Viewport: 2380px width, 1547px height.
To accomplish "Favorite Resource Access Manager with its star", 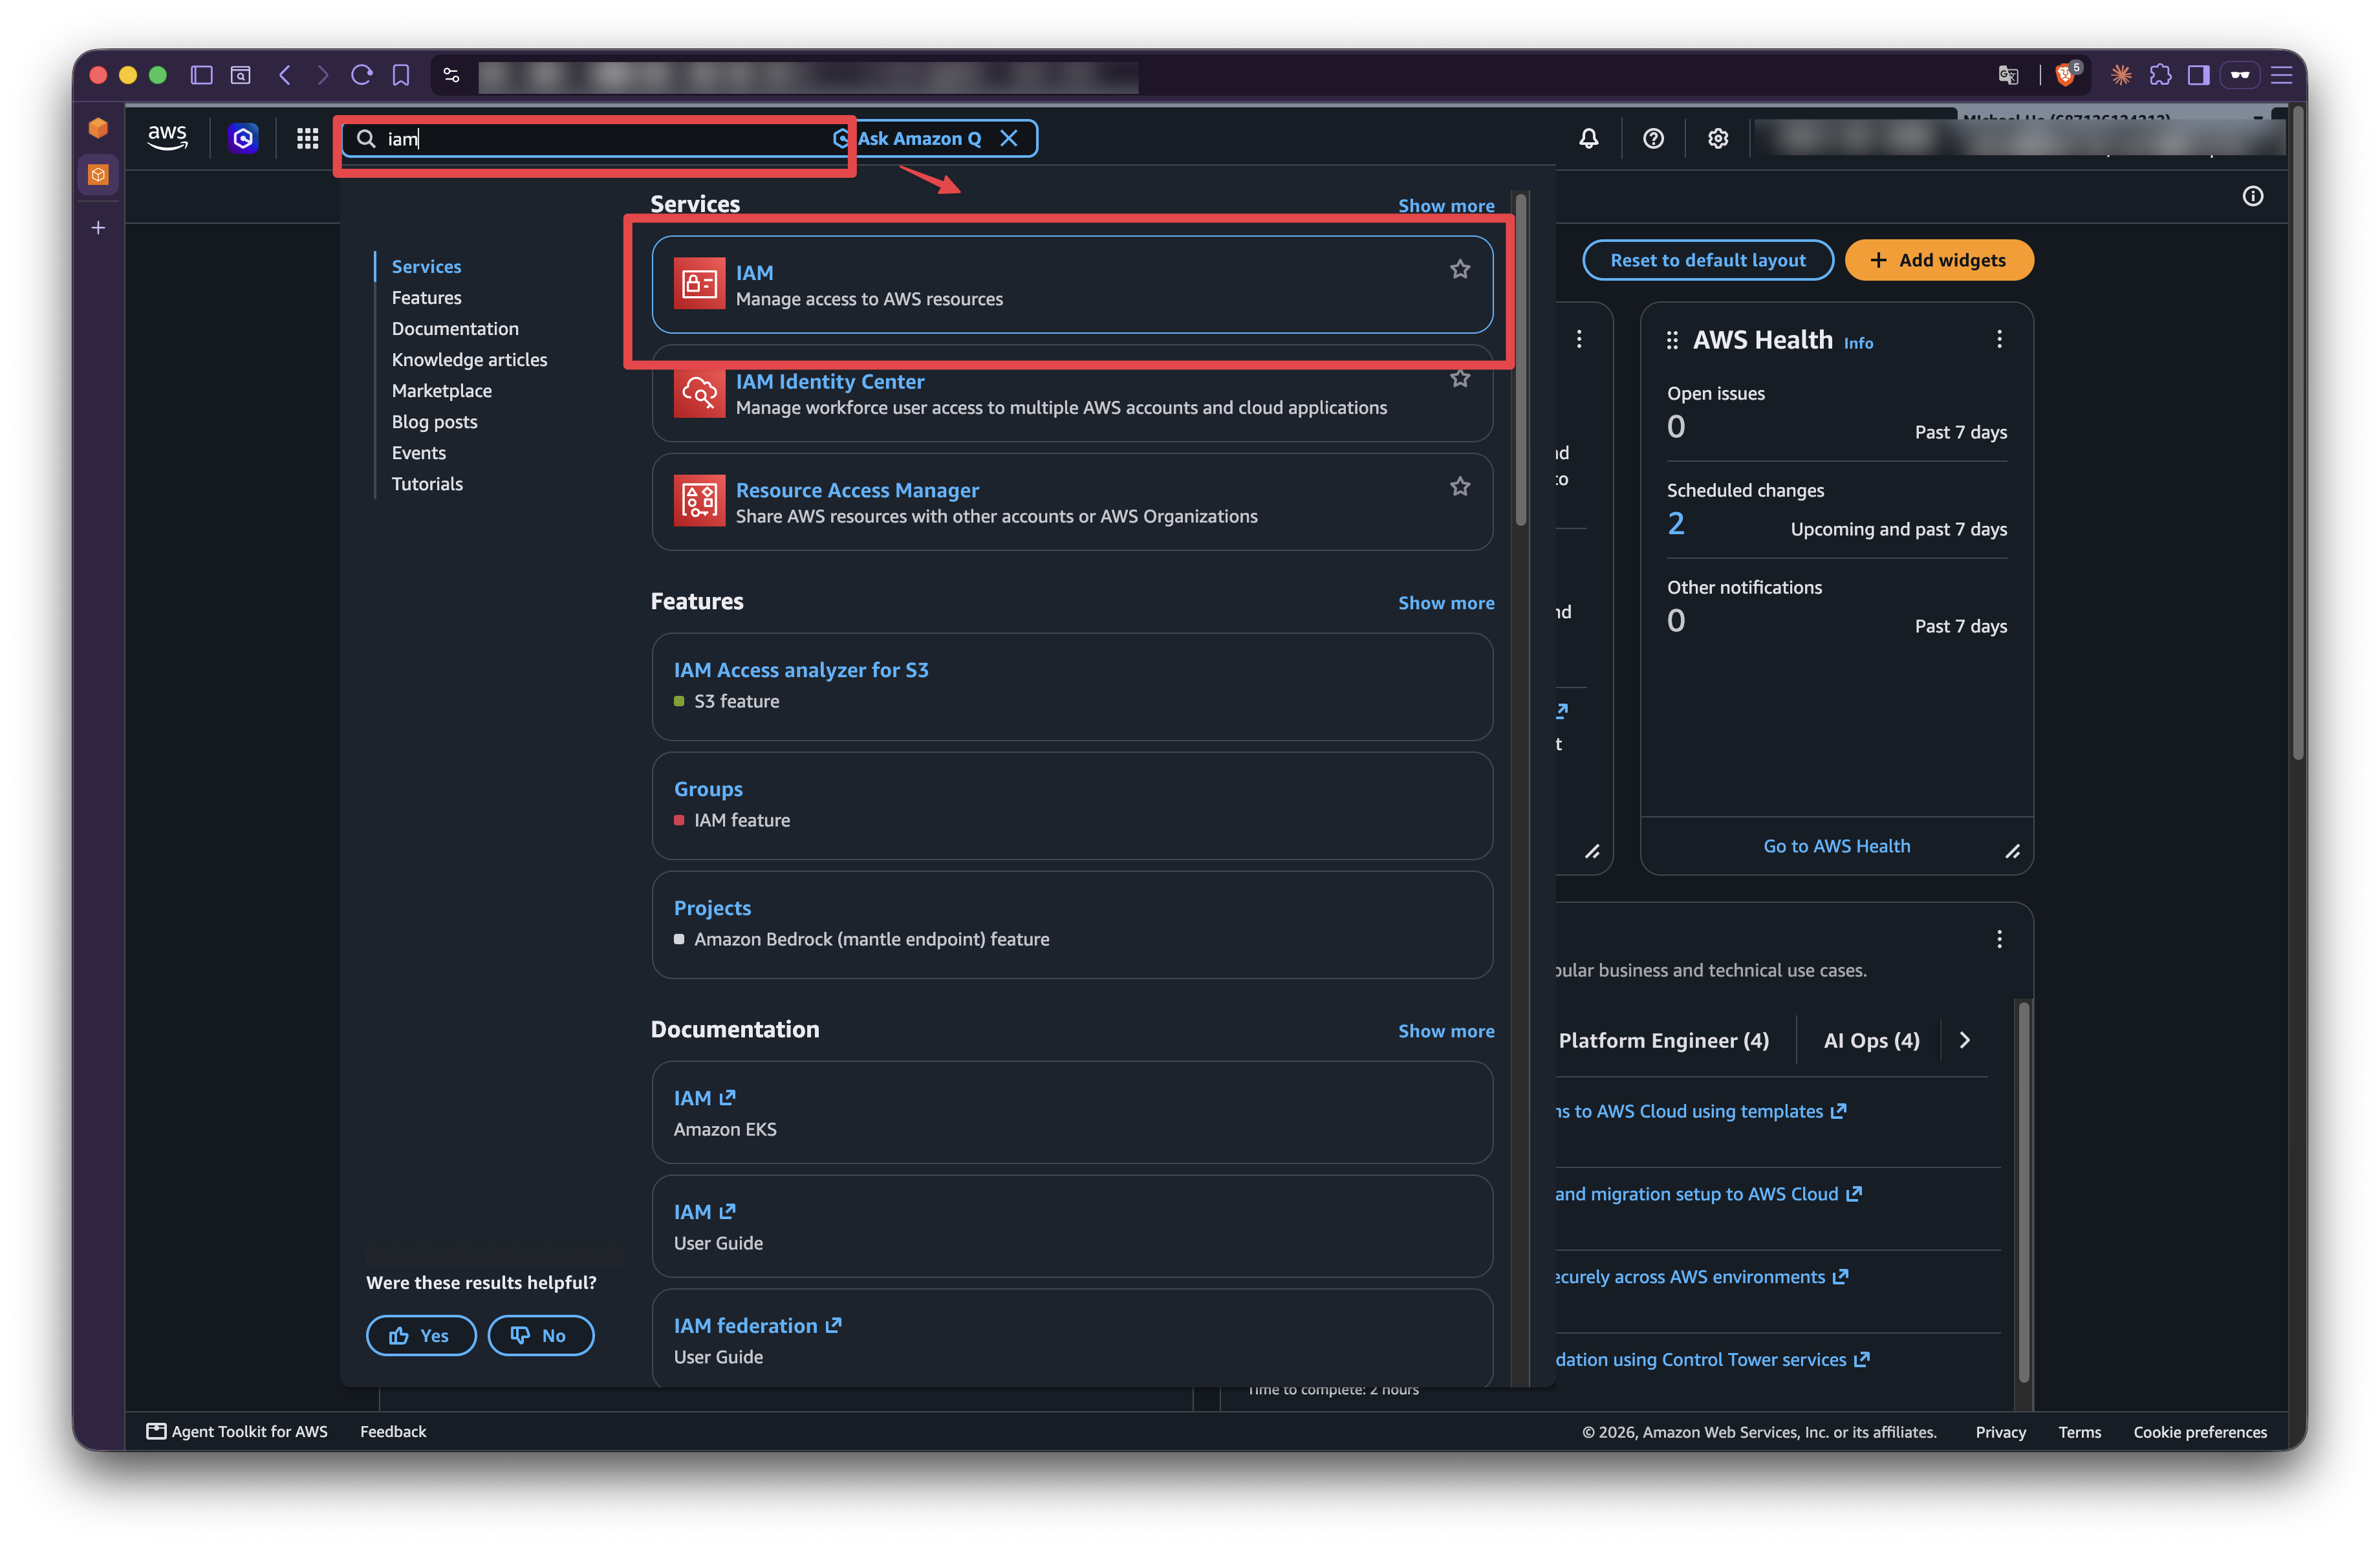I will click(x=1460, y=487).
